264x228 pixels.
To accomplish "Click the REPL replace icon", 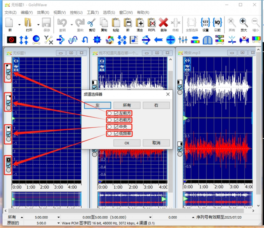I will pyautogui.click(x=152, y=23).
